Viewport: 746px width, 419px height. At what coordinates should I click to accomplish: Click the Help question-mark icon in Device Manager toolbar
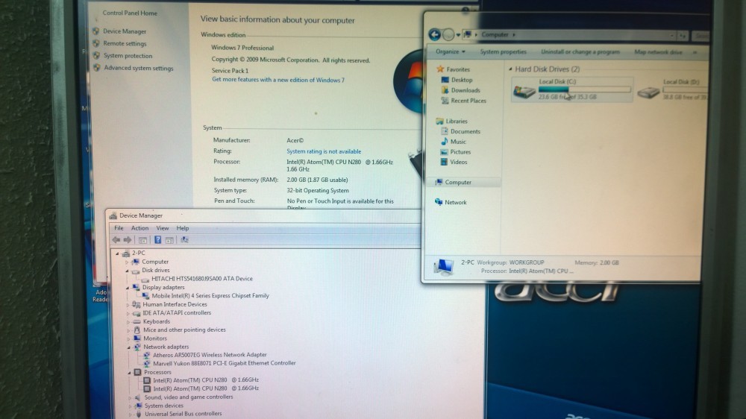pyautogui.click(x=157, y=240)
